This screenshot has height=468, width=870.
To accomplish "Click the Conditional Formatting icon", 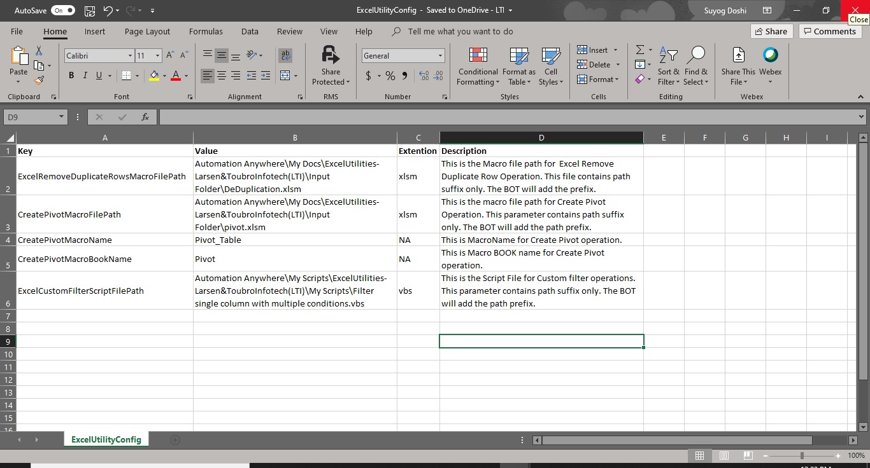I will coord(478,55).
